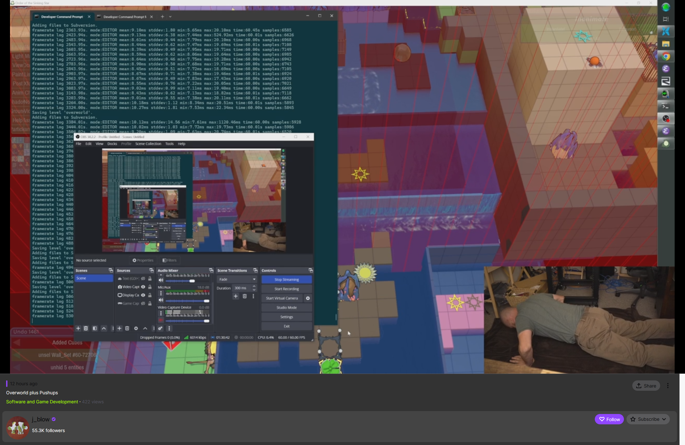Screen dimensions: 685x445
Task: Unlock the Game Capture source lock
Action: click(150, 304)
